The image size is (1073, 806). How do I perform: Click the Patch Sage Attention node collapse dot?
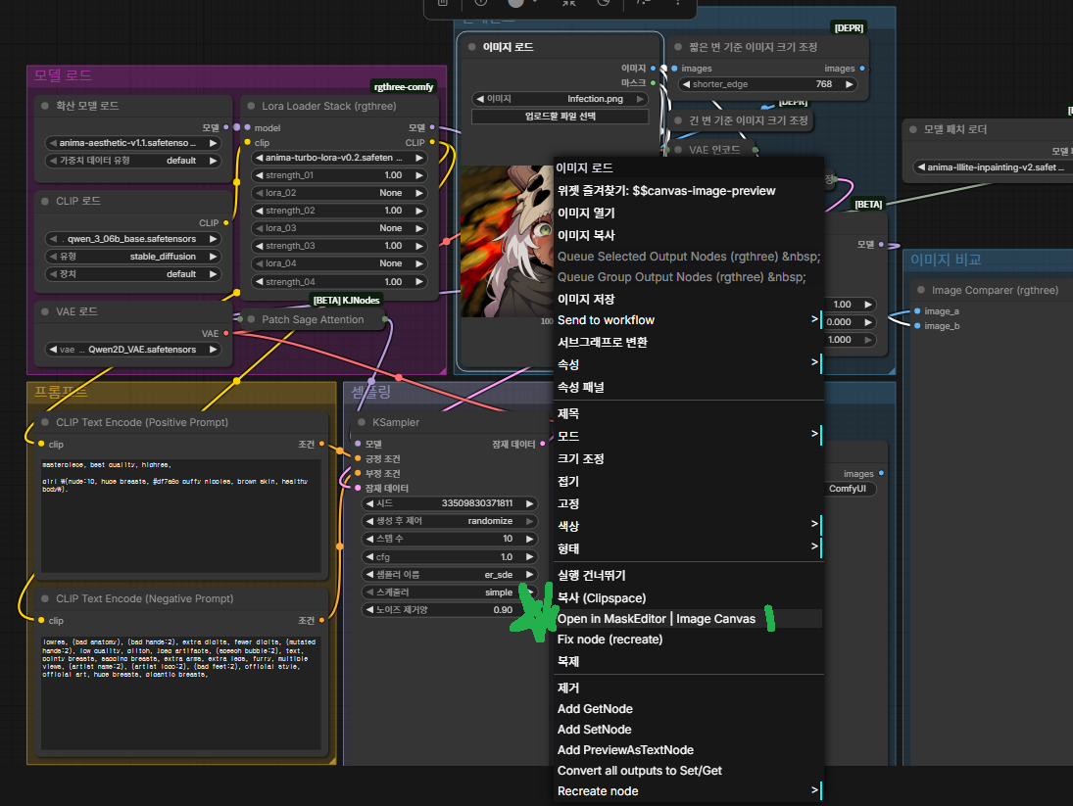[x=251, y=319]
